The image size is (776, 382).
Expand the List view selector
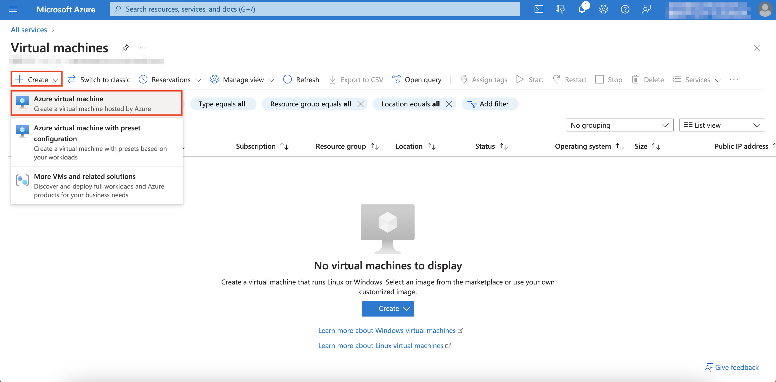(x=722, y=125)
